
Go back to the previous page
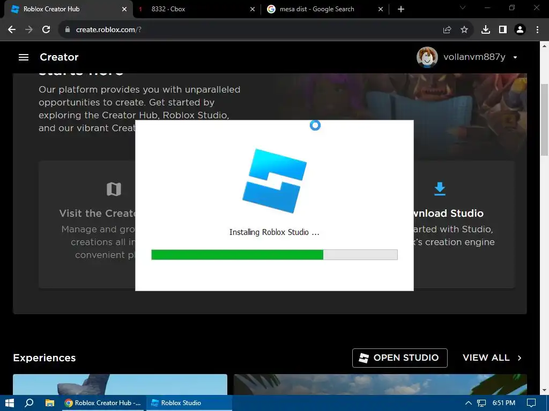tap(12, 30)
